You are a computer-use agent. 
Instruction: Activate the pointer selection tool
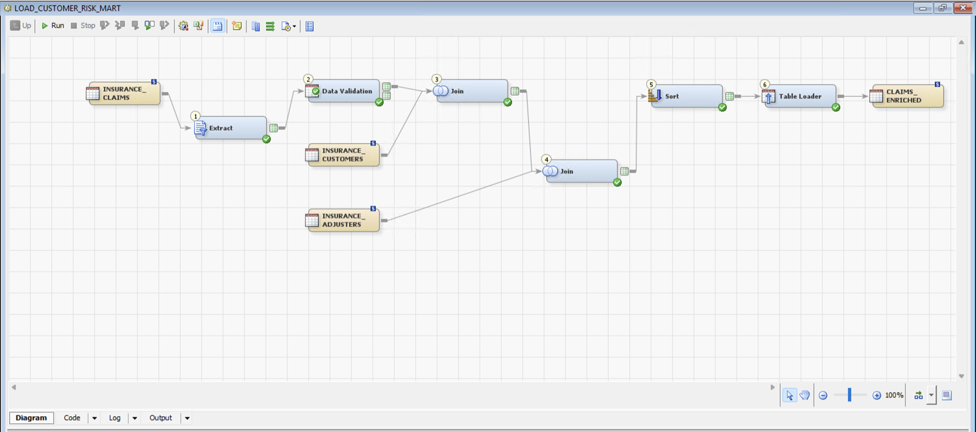click(790, 395)
